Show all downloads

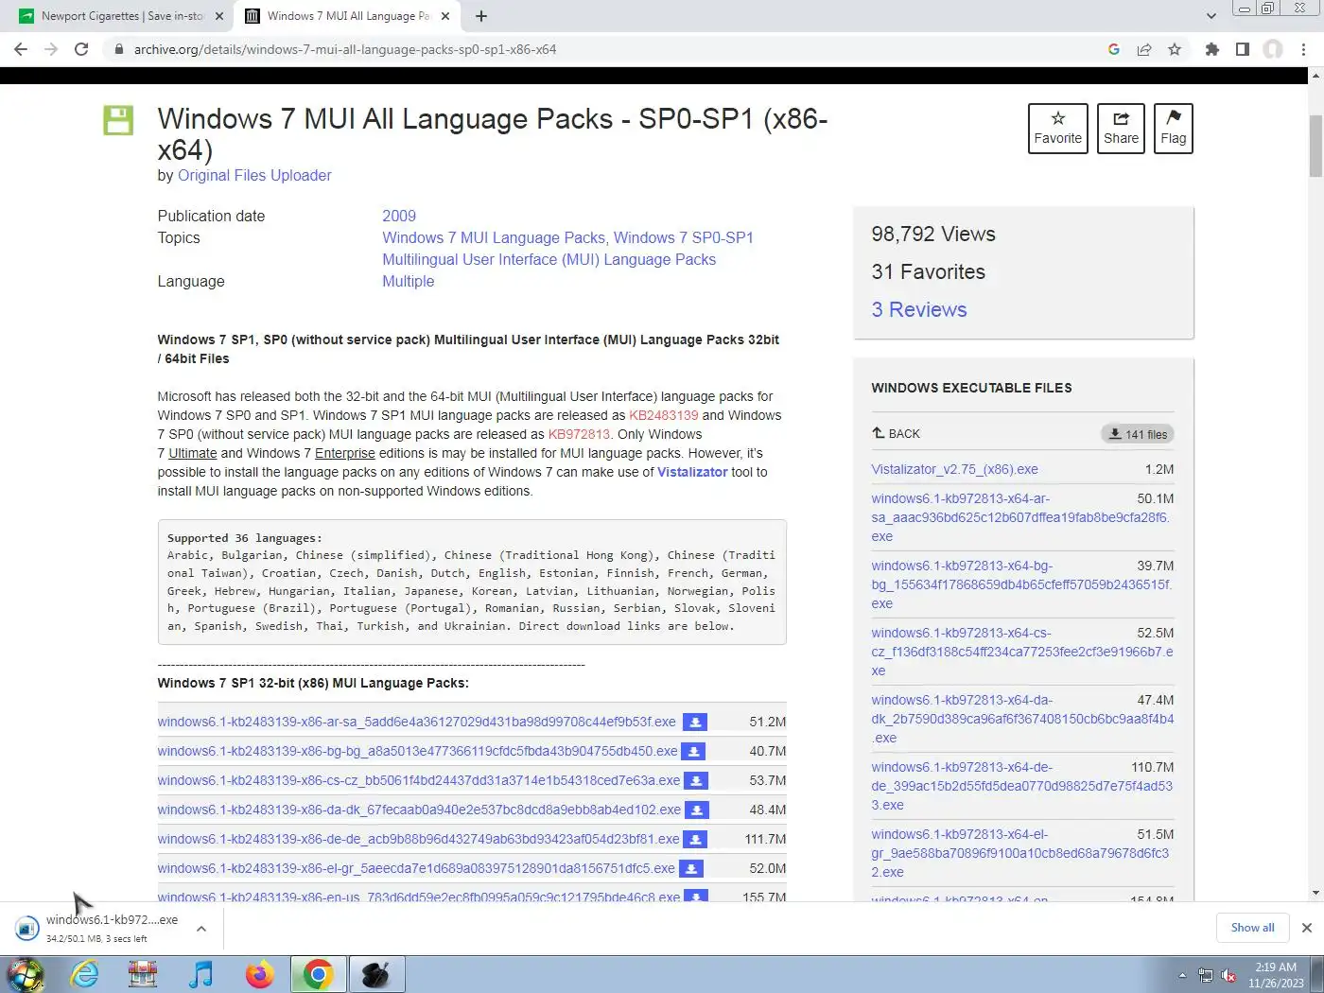pyautogui.click(x=1252, y=928)
